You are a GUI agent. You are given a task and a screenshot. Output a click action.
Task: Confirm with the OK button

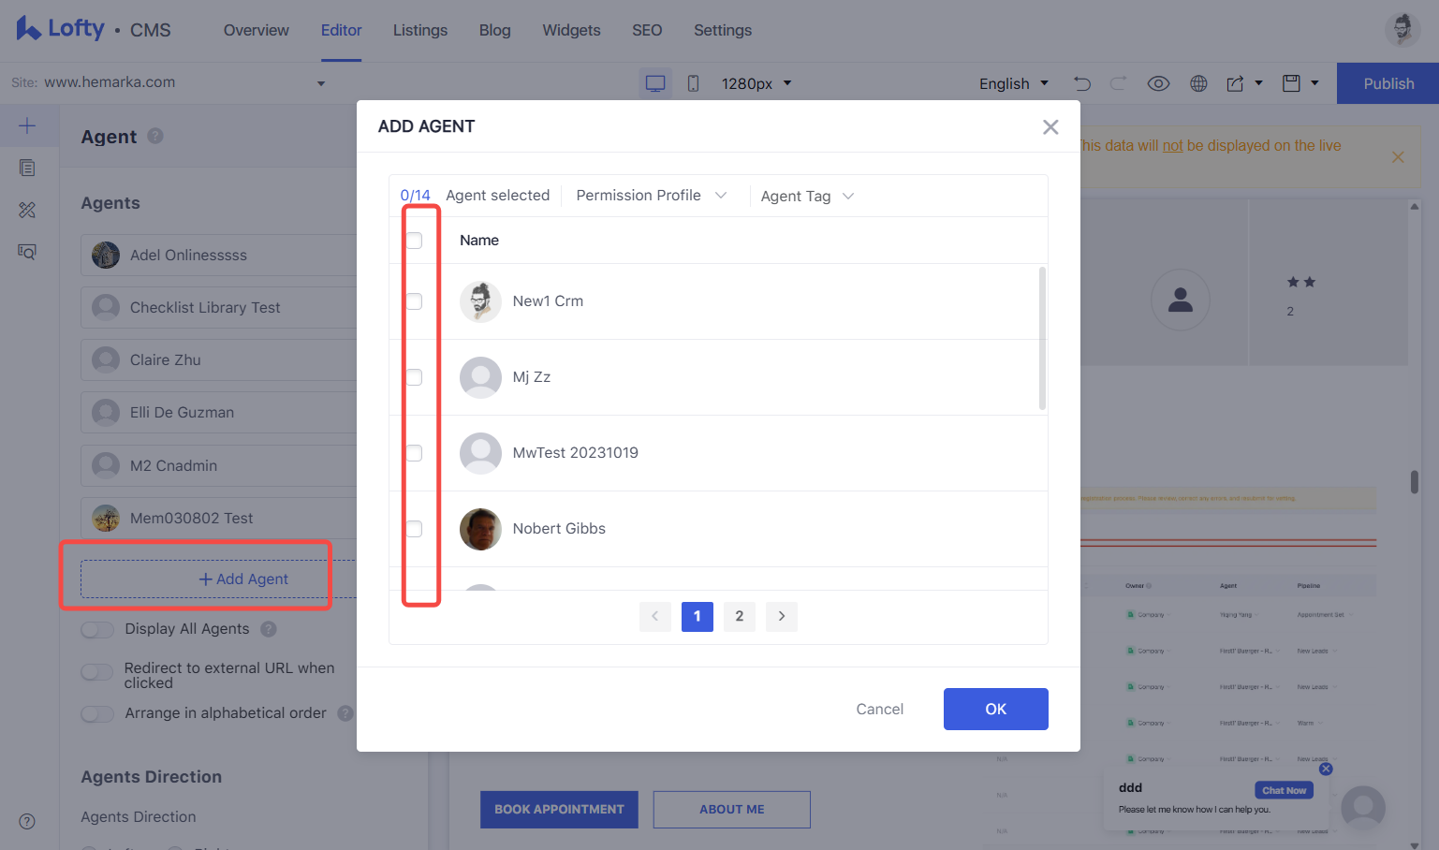point(996,709)
